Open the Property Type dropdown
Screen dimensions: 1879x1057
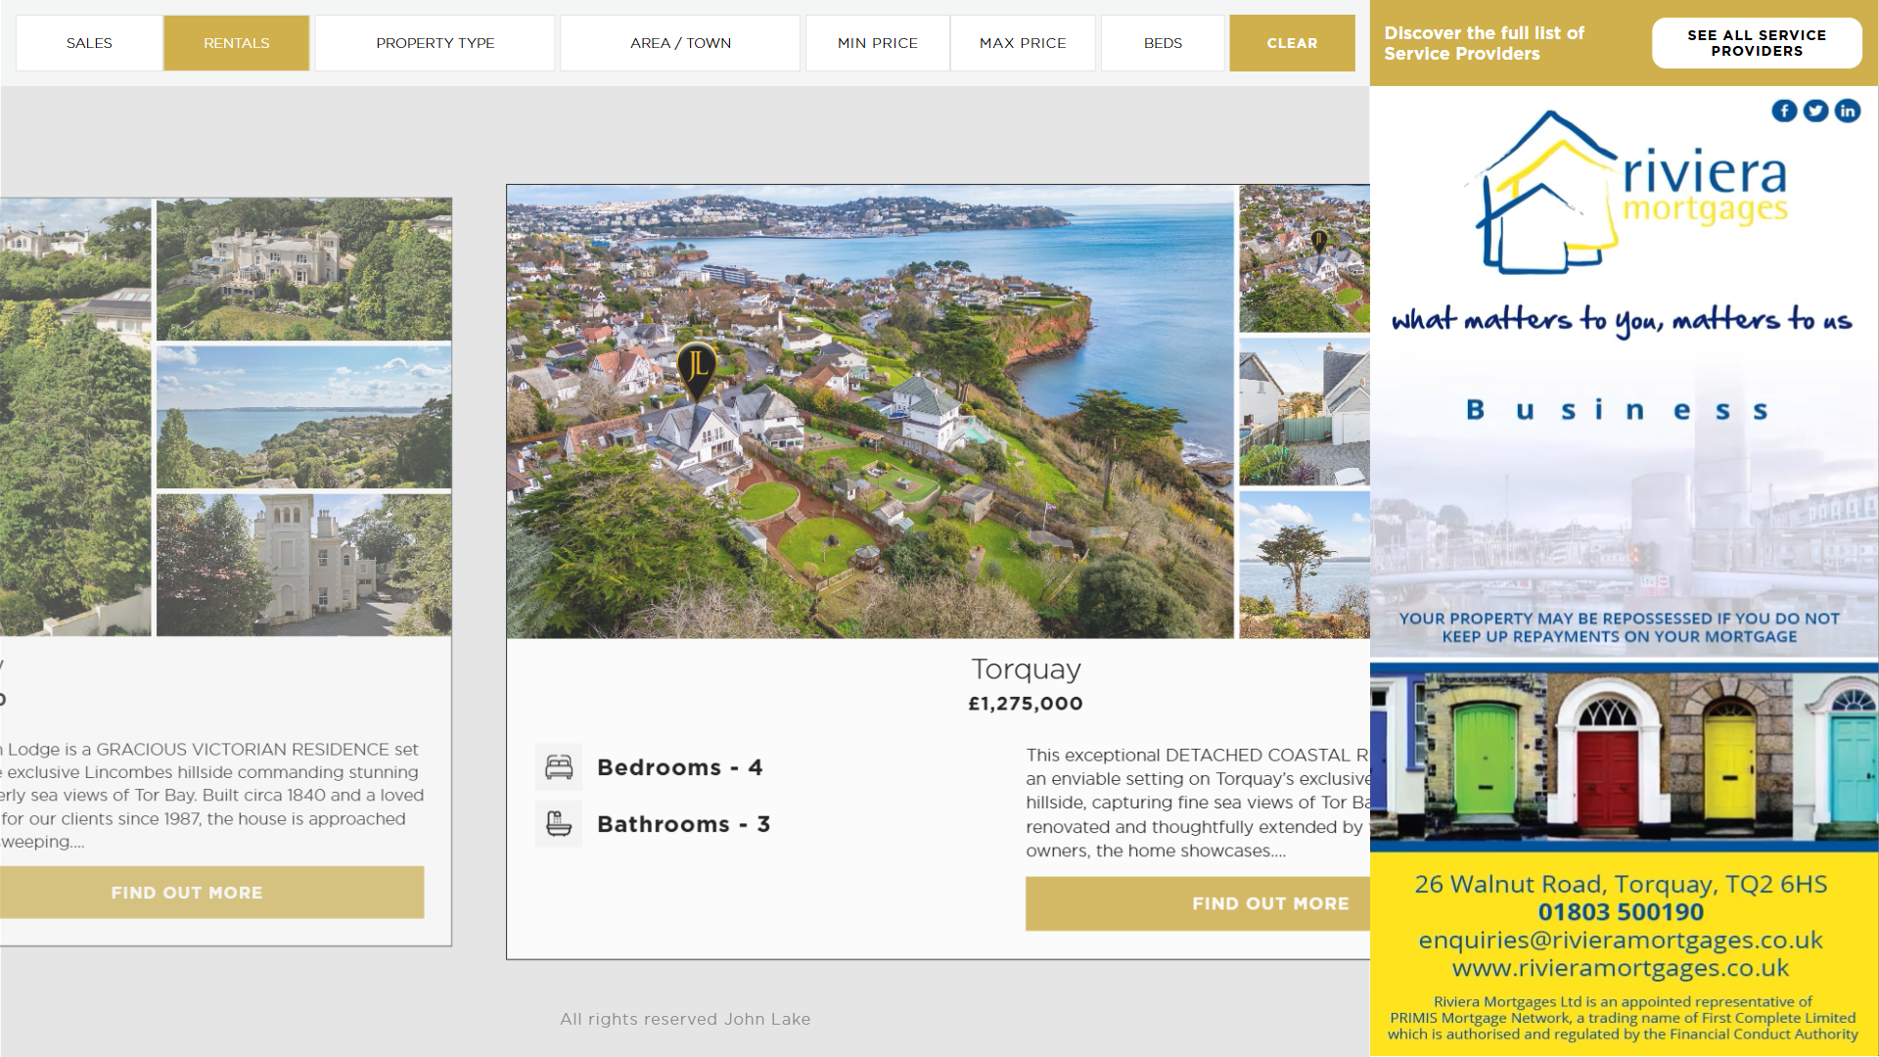tap(435, 43)
